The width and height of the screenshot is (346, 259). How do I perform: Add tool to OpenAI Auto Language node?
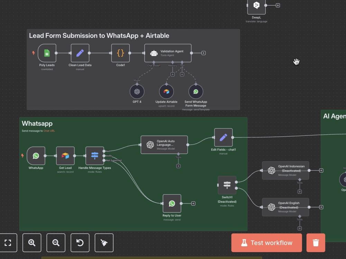click(x=178, y=166)
